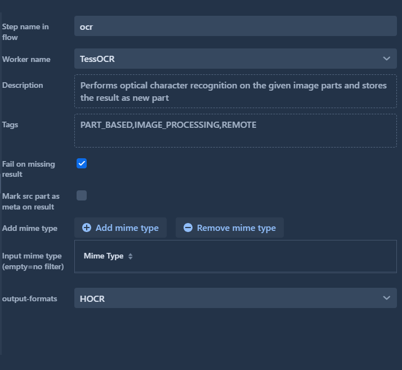
Task: Click the 'Worker name' label
Action: (26, 59)
